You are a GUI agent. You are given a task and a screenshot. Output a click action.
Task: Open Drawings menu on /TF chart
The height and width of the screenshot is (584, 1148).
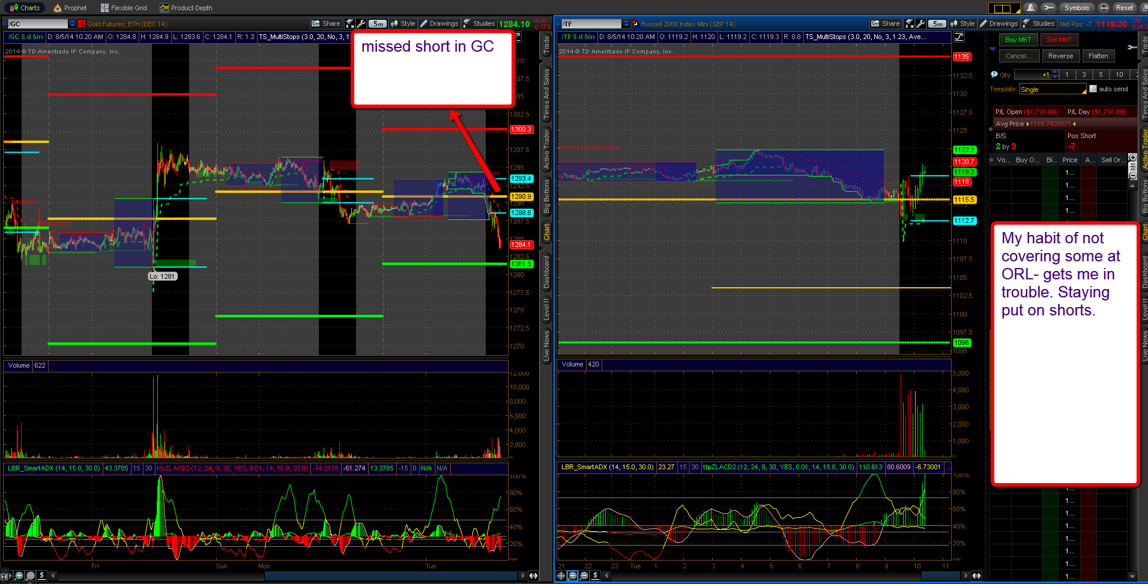click(998, 23)
